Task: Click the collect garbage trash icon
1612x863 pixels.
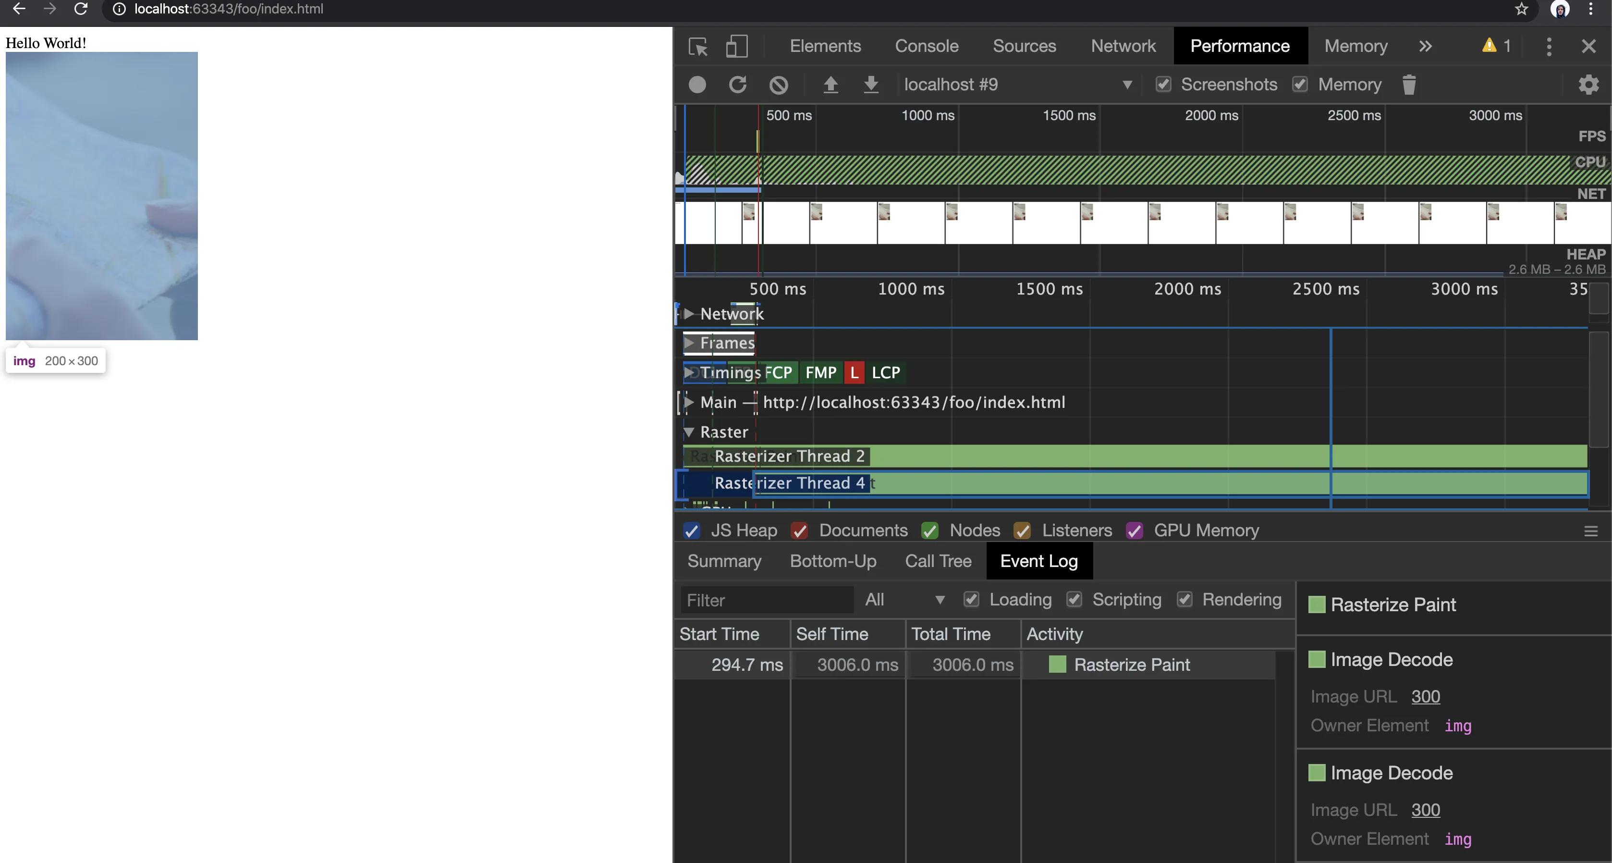Action: pyautogui.click(x=1409, y=85)
